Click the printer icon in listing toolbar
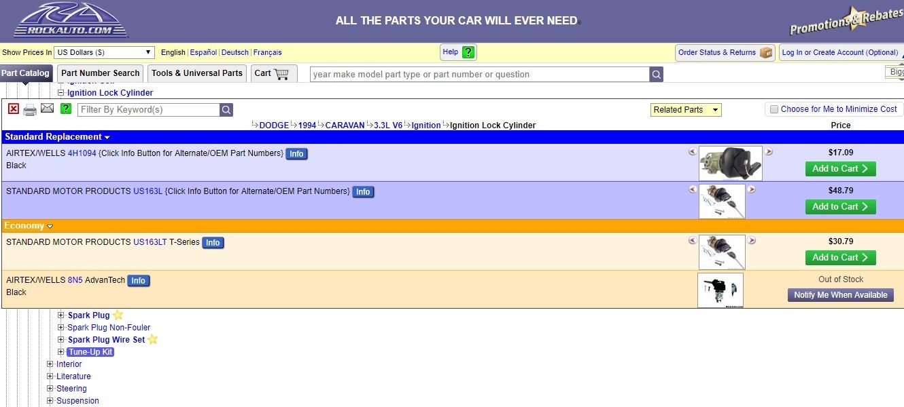 tap(30, 109)
